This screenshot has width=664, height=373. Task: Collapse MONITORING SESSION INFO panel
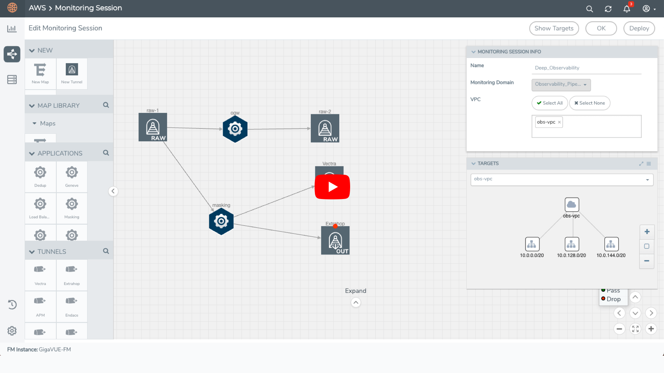[x=473, y=52]
